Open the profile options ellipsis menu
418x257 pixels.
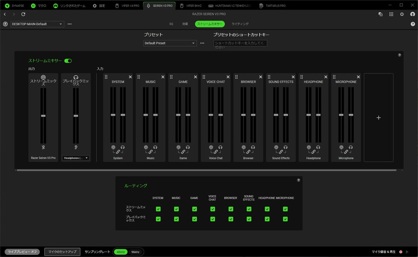(69, 24)
